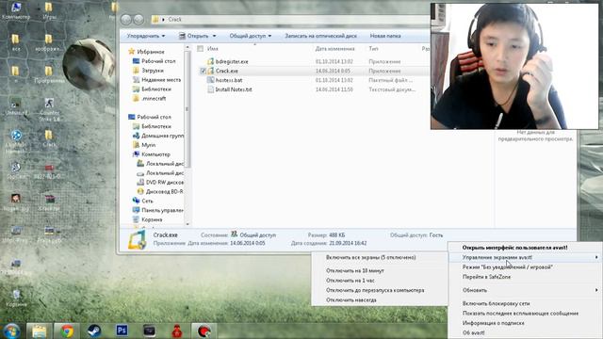Go forward in the Explorer window

pyautogui.click(x=139, y=19)
